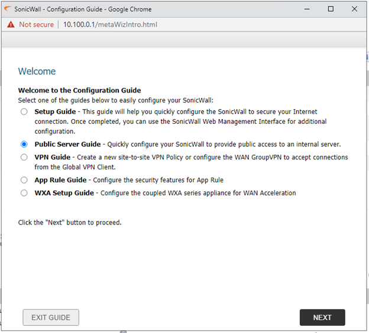Image resolution: width=369 pixels, height=333 pixels.
Task: Pick the App Rule Guide radio option
Action: tap(24, 180)
